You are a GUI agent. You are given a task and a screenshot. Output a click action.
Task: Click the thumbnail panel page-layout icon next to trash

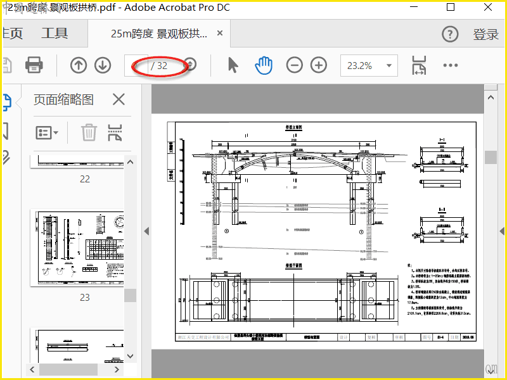pos(115,132)
